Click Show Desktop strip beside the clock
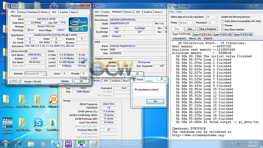The image size is (263, 148). (x=261, y=144)
